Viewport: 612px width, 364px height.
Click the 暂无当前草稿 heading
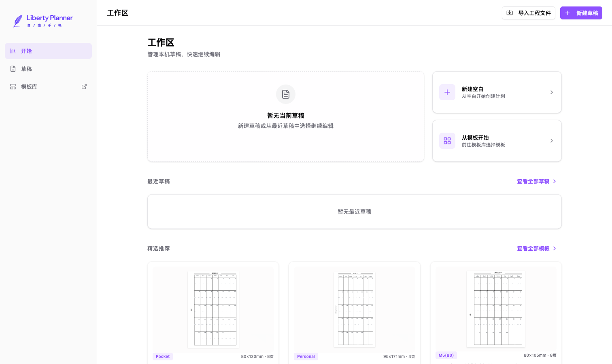pos(286,115)
